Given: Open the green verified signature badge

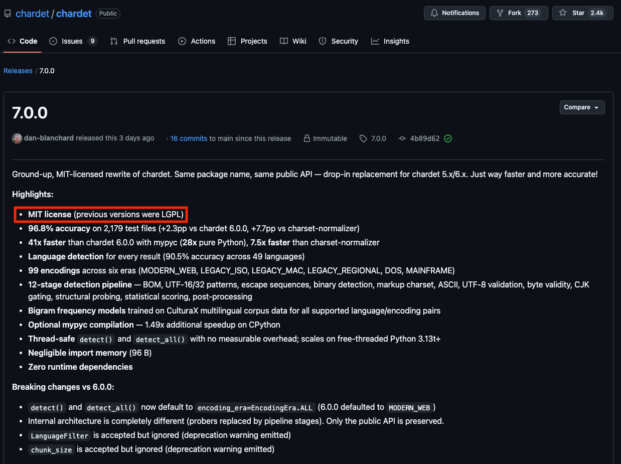Looking at the screenshot, I should [x=448, y=138].
